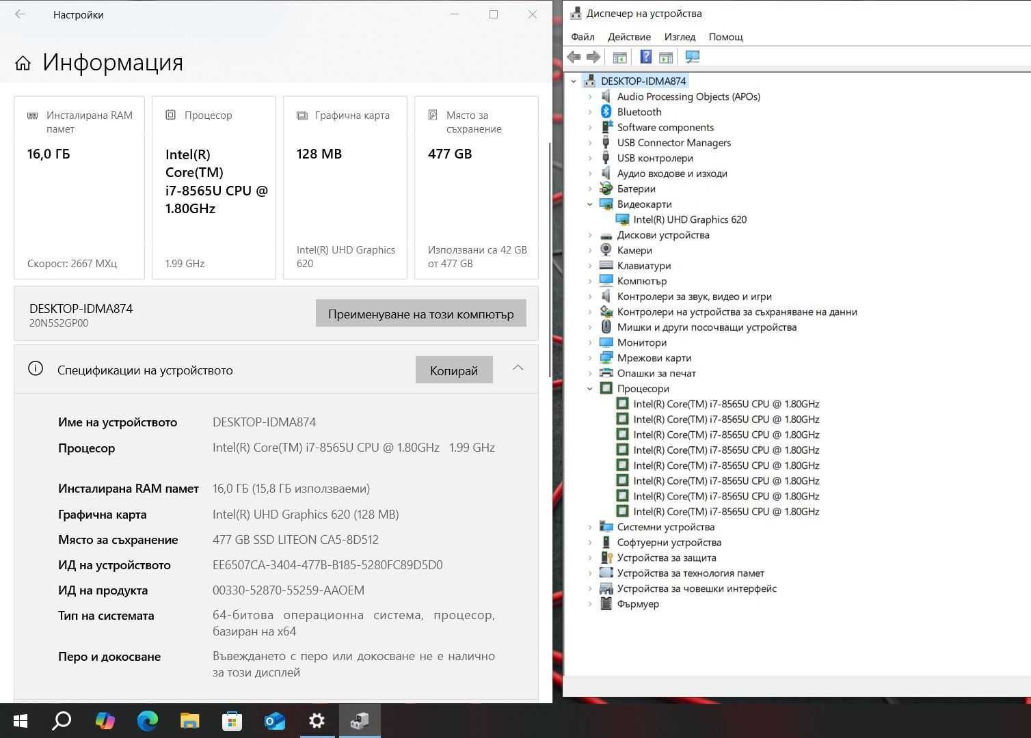The height and width of the screenshot is (738, 1031).
Task: Collapse Спецификации на устройството section chevron
Action: click(x=518, y=368)
